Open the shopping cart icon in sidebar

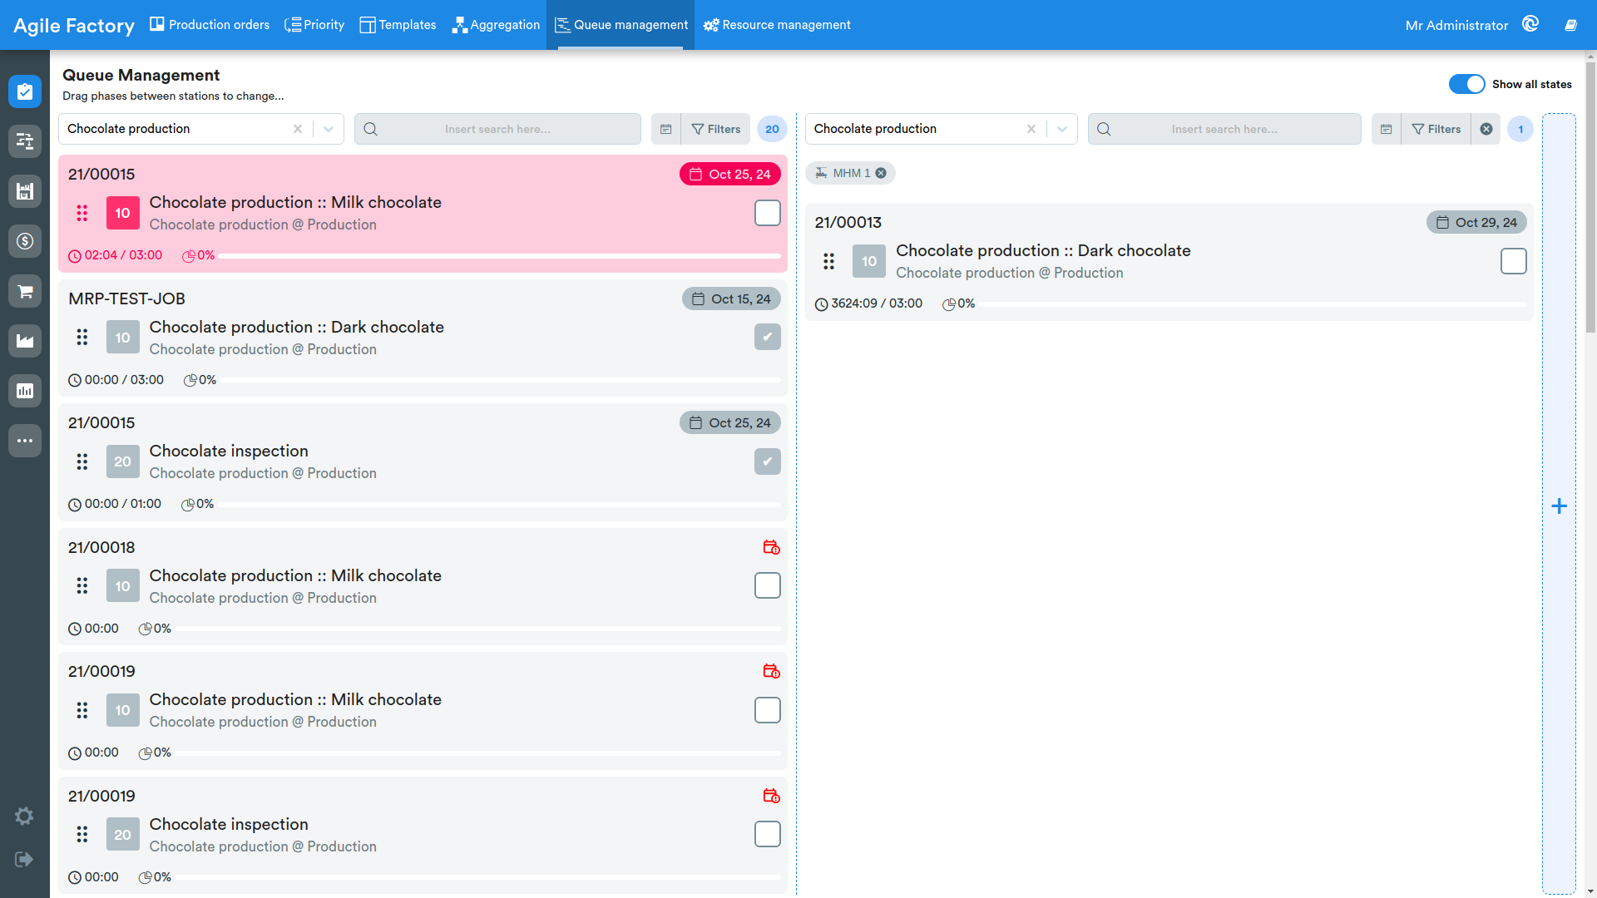tap(25, 291)
